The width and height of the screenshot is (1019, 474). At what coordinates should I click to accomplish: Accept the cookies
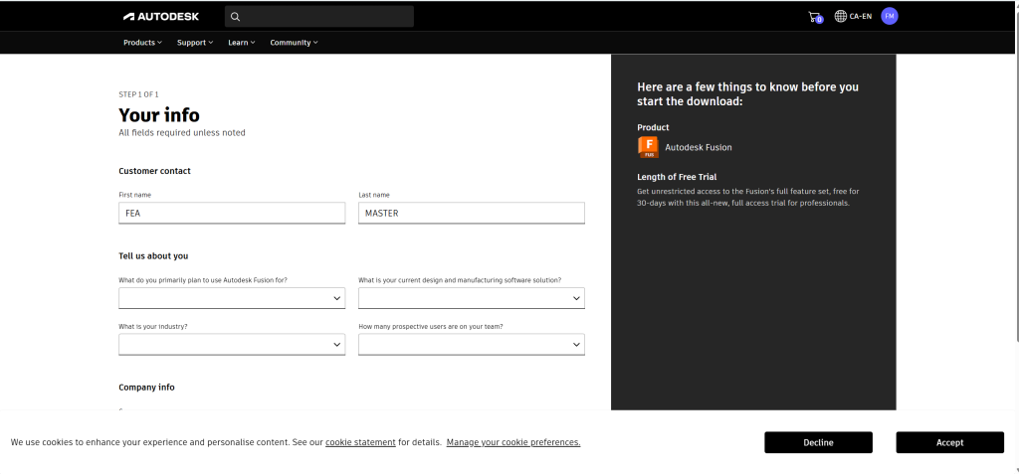click(949, 442)
